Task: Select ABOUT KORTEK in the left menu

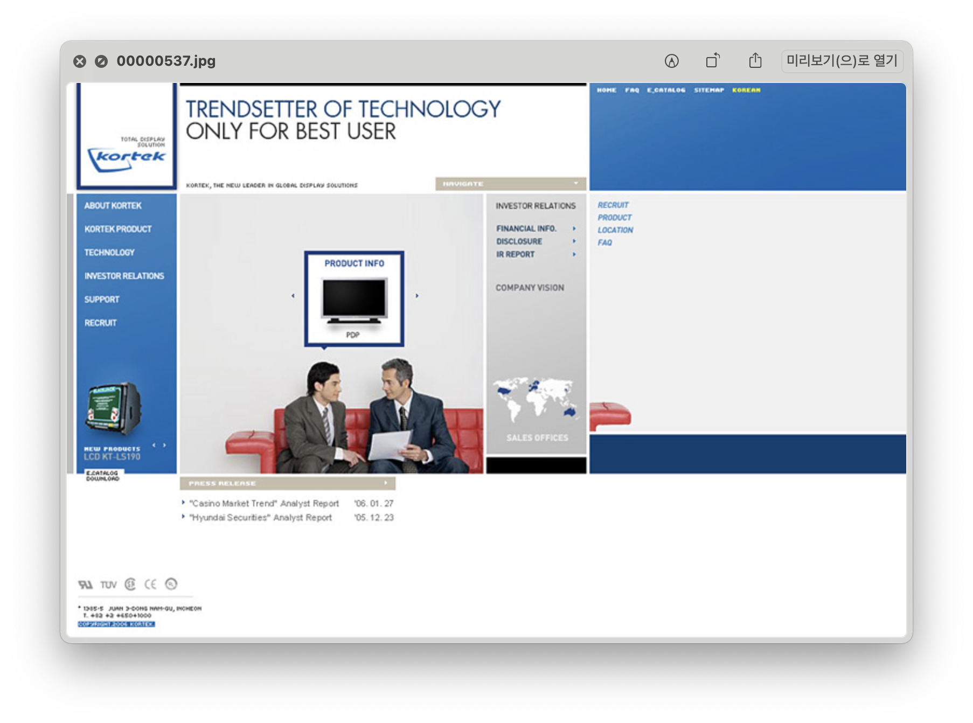Action: 113,206
